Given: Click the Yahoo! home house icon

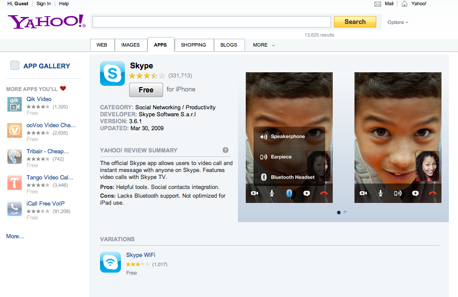Looking at the screenshot, I should click(x=405, y=4).
